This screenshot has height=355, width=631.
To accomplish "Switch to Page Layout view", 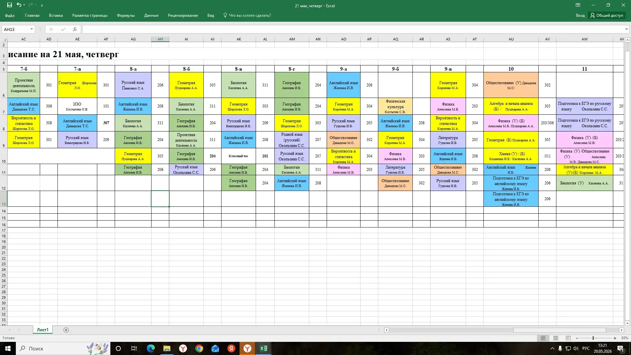I will point(556,338).
